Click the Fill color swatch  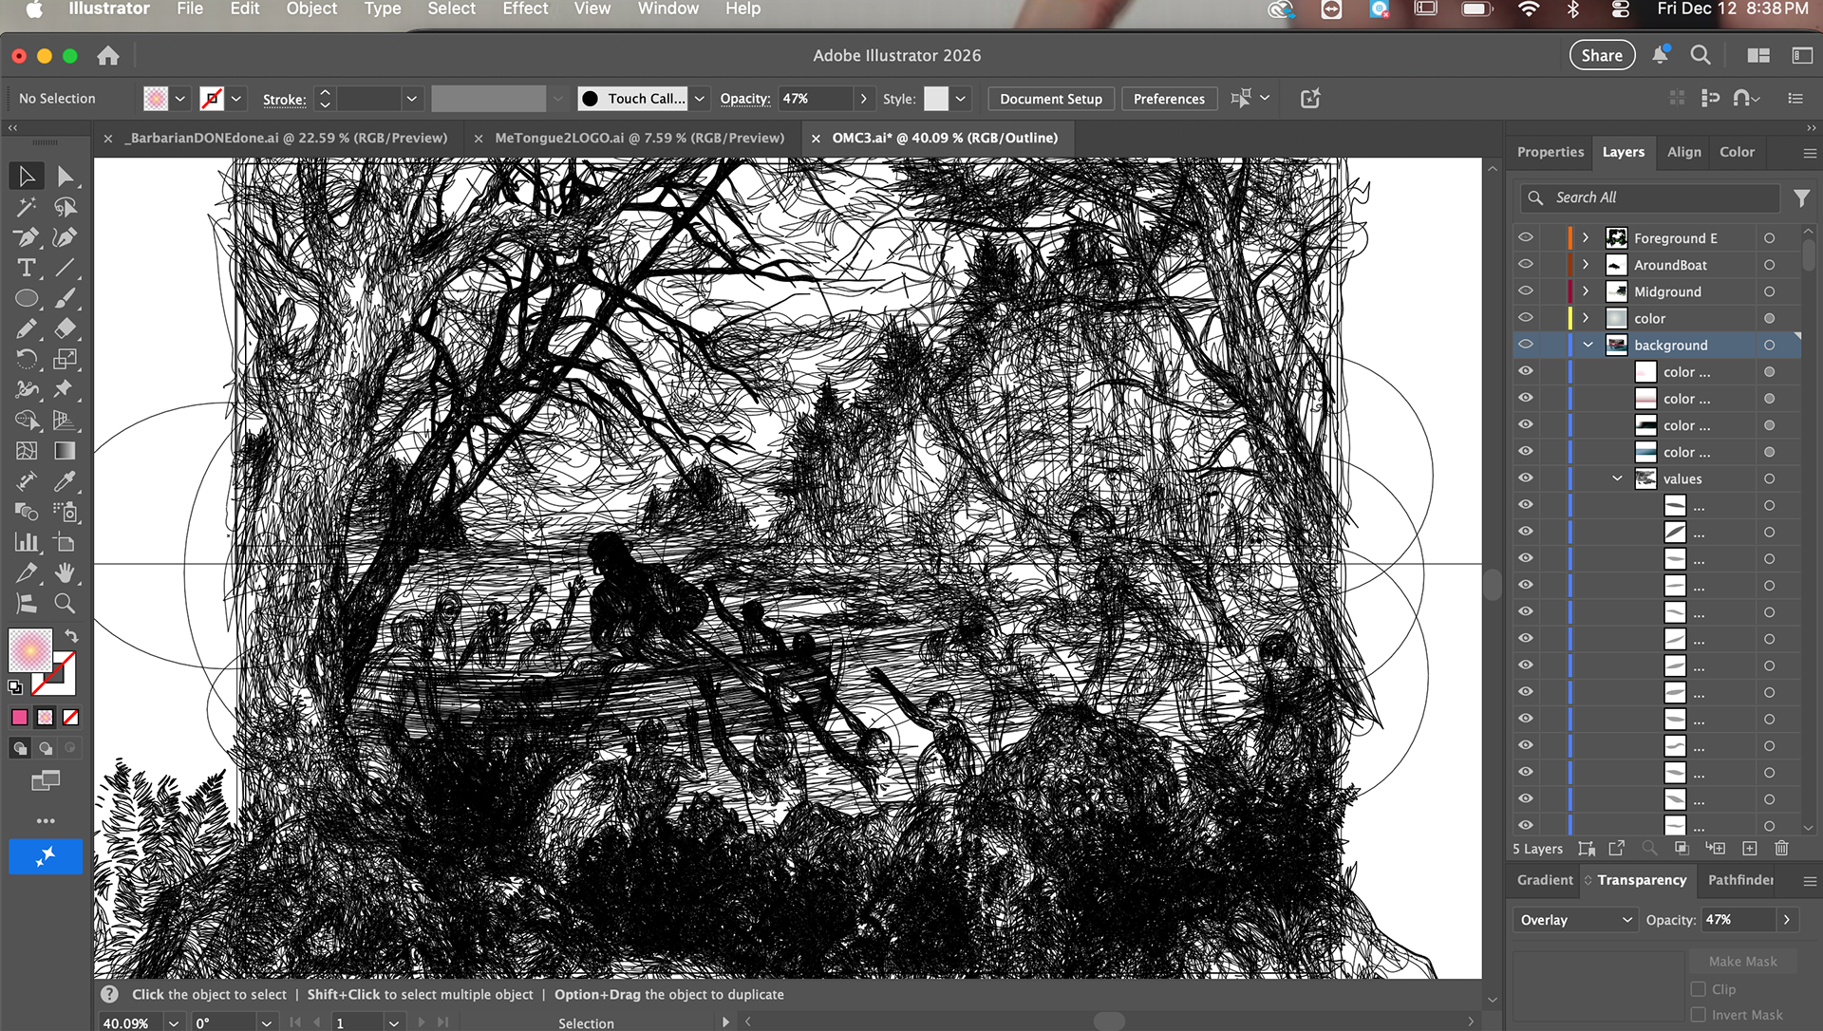click(30, 650)
